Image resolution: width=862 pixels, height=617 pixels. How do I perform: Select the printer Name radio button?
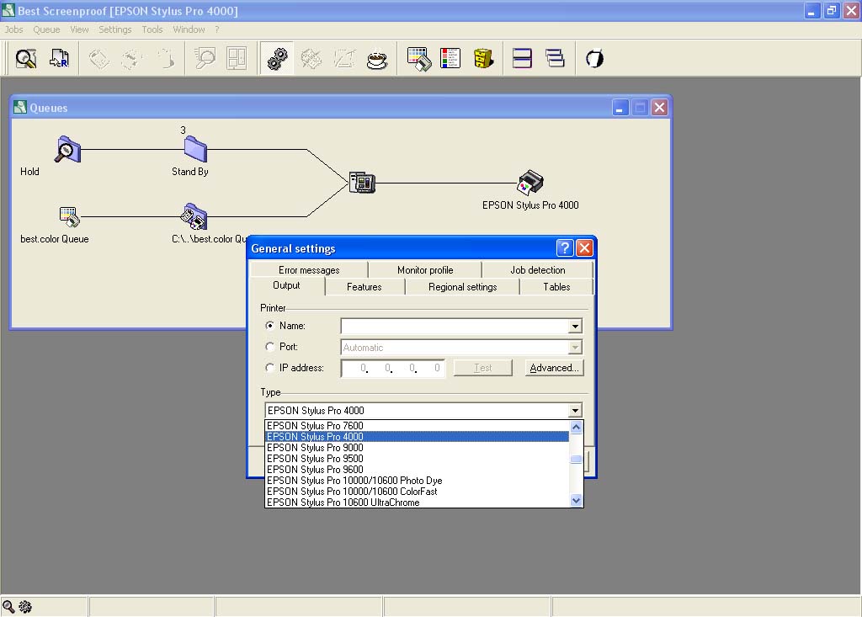tap(270, 326)
